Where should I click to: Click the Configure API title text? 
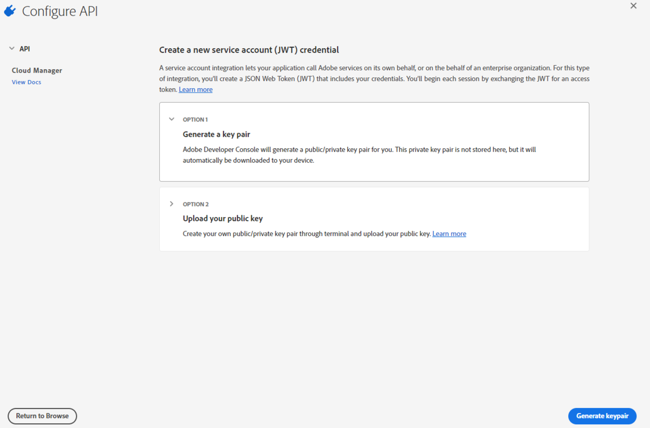(x=60, y=11)
